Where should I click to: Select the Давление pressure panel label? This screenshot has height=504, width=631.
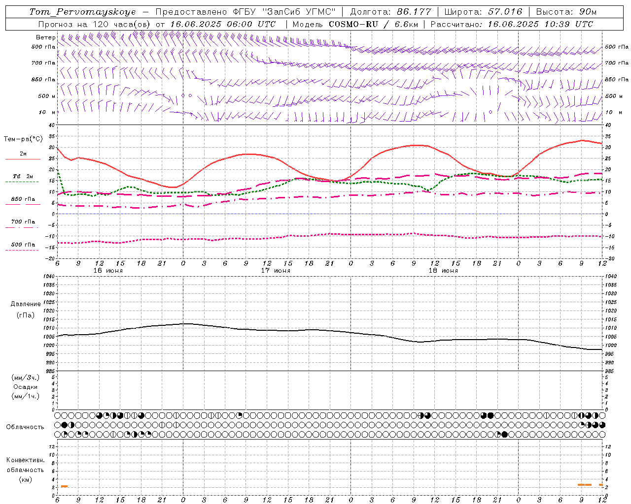pyautogui.click(x=26, y=304)
